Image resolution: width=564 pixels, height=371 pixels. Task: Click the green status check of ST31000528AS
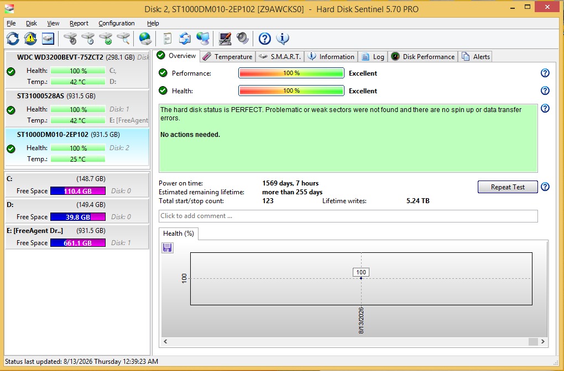11,110
